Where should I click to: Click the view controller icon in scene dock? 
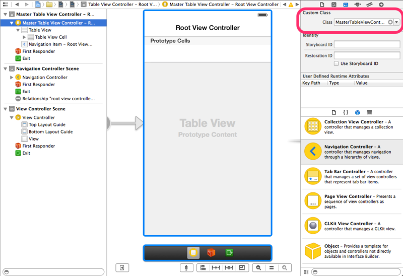[193, 253]
